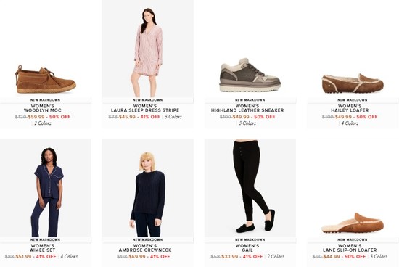Click the $59.99 Woodlyn Moc sale price
Viewport: 399px width, 267px height.
point(36,117)
